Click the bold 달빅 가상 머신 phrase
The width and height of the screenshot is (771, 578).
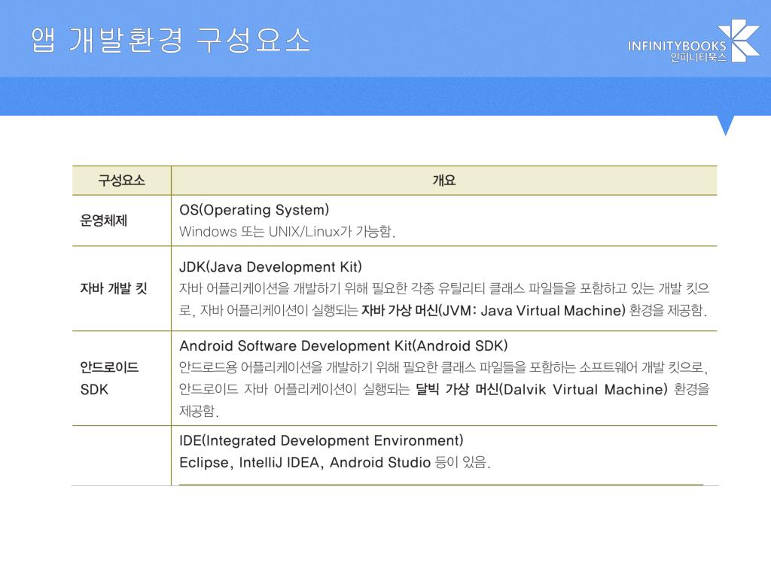click(x=541, y=389)
